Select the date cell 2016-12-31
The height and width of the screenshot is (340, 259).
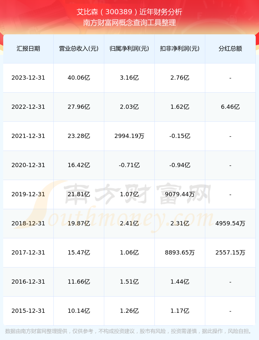pos(28,282)
